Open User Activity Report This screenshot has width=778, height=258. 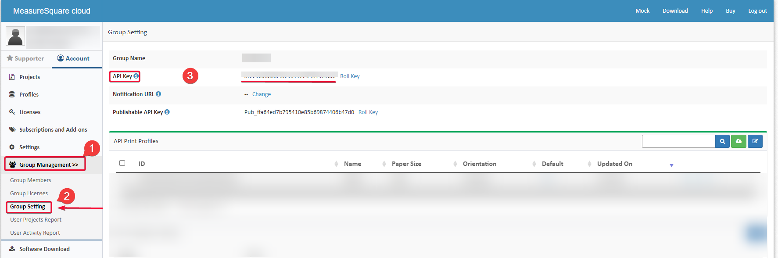pos(35,233)
